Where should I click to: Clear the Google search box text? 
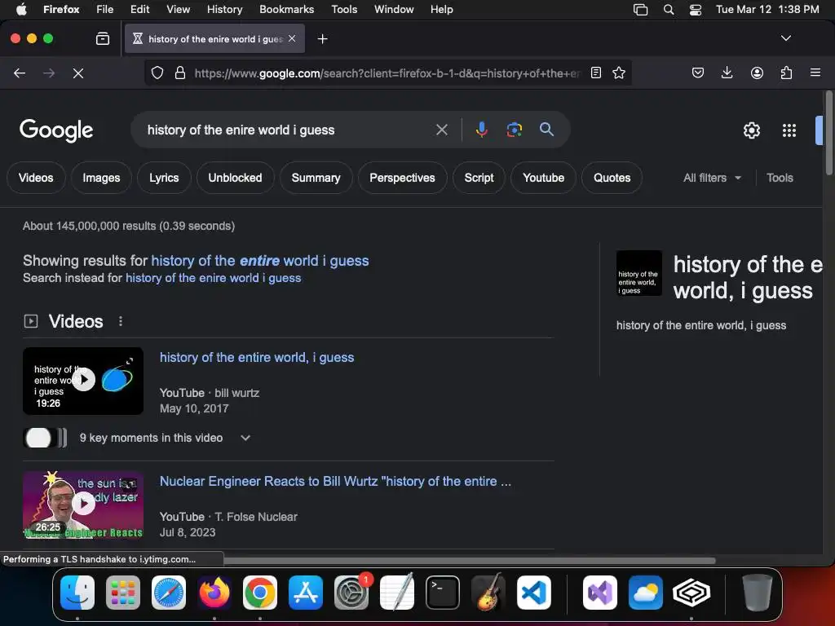[x=441, y=130]
